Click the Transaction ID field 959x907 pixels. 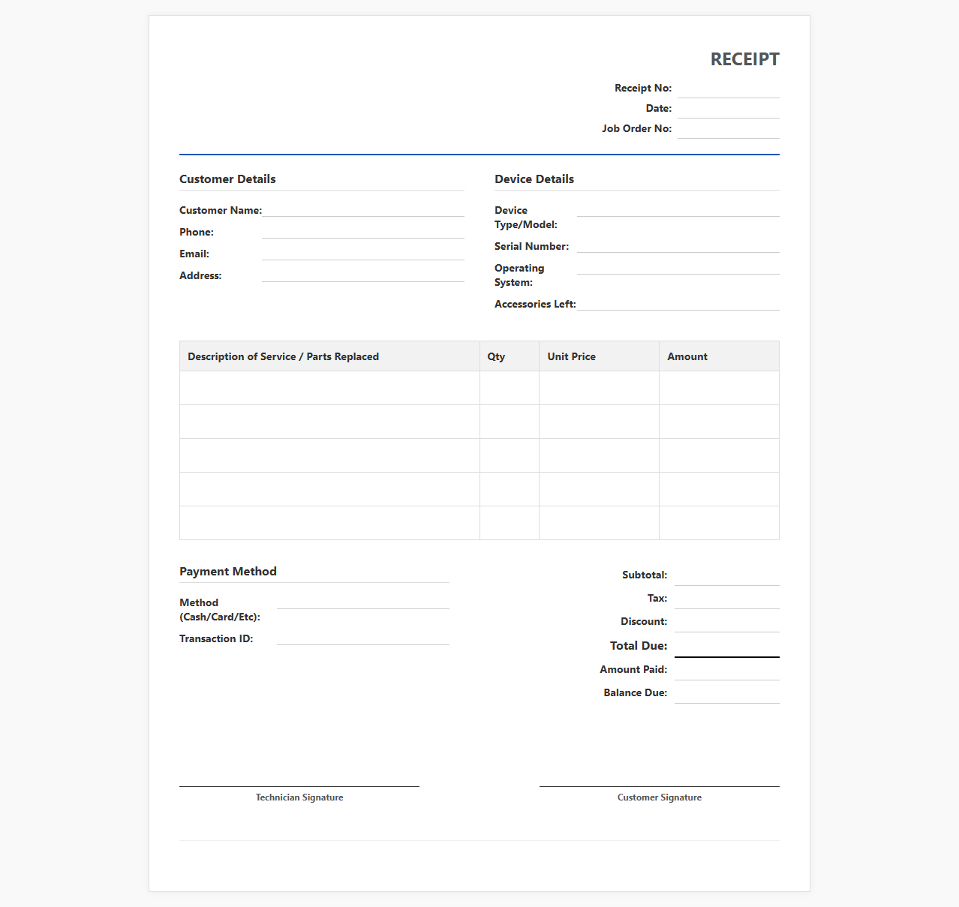point(363,638)
